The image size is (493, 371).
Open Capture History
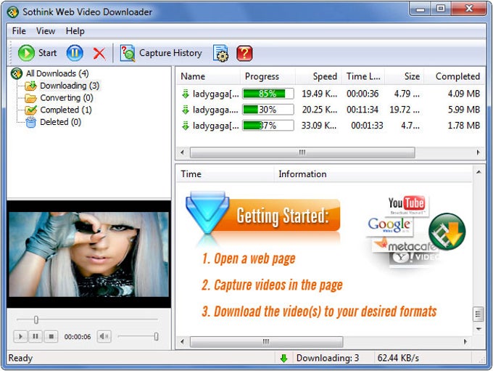click(162, 53)
